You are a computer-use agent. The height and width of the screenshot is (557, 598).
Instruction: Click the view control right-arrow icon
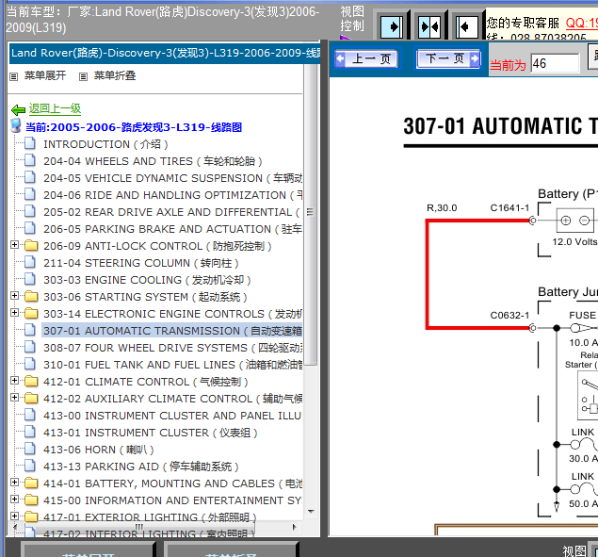pos(392,27)
